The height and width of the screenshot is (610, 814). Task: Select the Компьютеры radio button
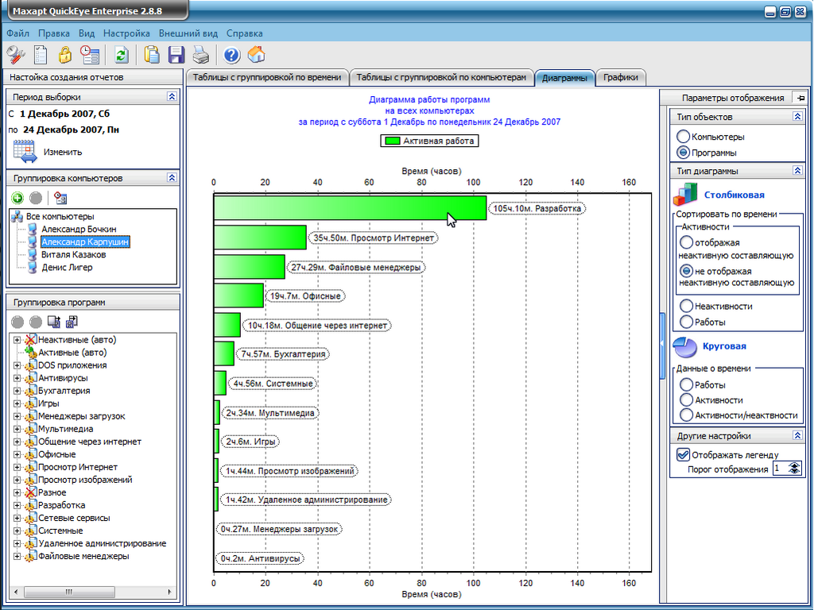[x=683, y=137]
